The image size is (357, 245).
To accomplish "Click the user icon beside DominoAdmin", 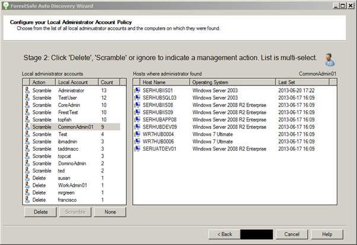I will point(27,163).
